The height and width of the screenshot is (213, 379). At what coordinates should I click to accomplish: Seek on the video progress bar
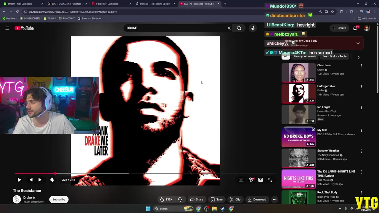click(x=145, y=173)
